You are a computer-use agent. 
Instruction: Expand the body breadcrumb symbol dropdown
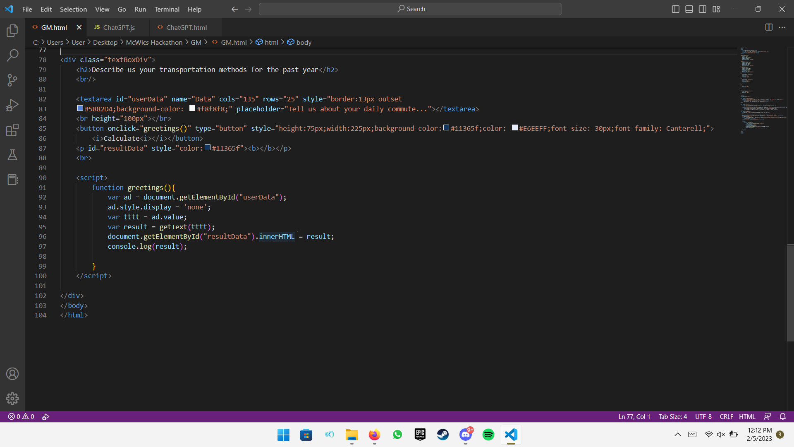click(x=304, y=42)
